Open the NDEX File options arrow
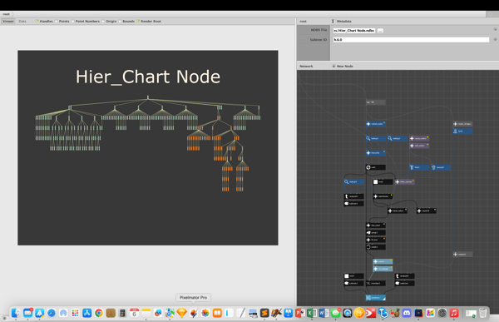The width and height of the screenshot is (499, 322). 495,29
